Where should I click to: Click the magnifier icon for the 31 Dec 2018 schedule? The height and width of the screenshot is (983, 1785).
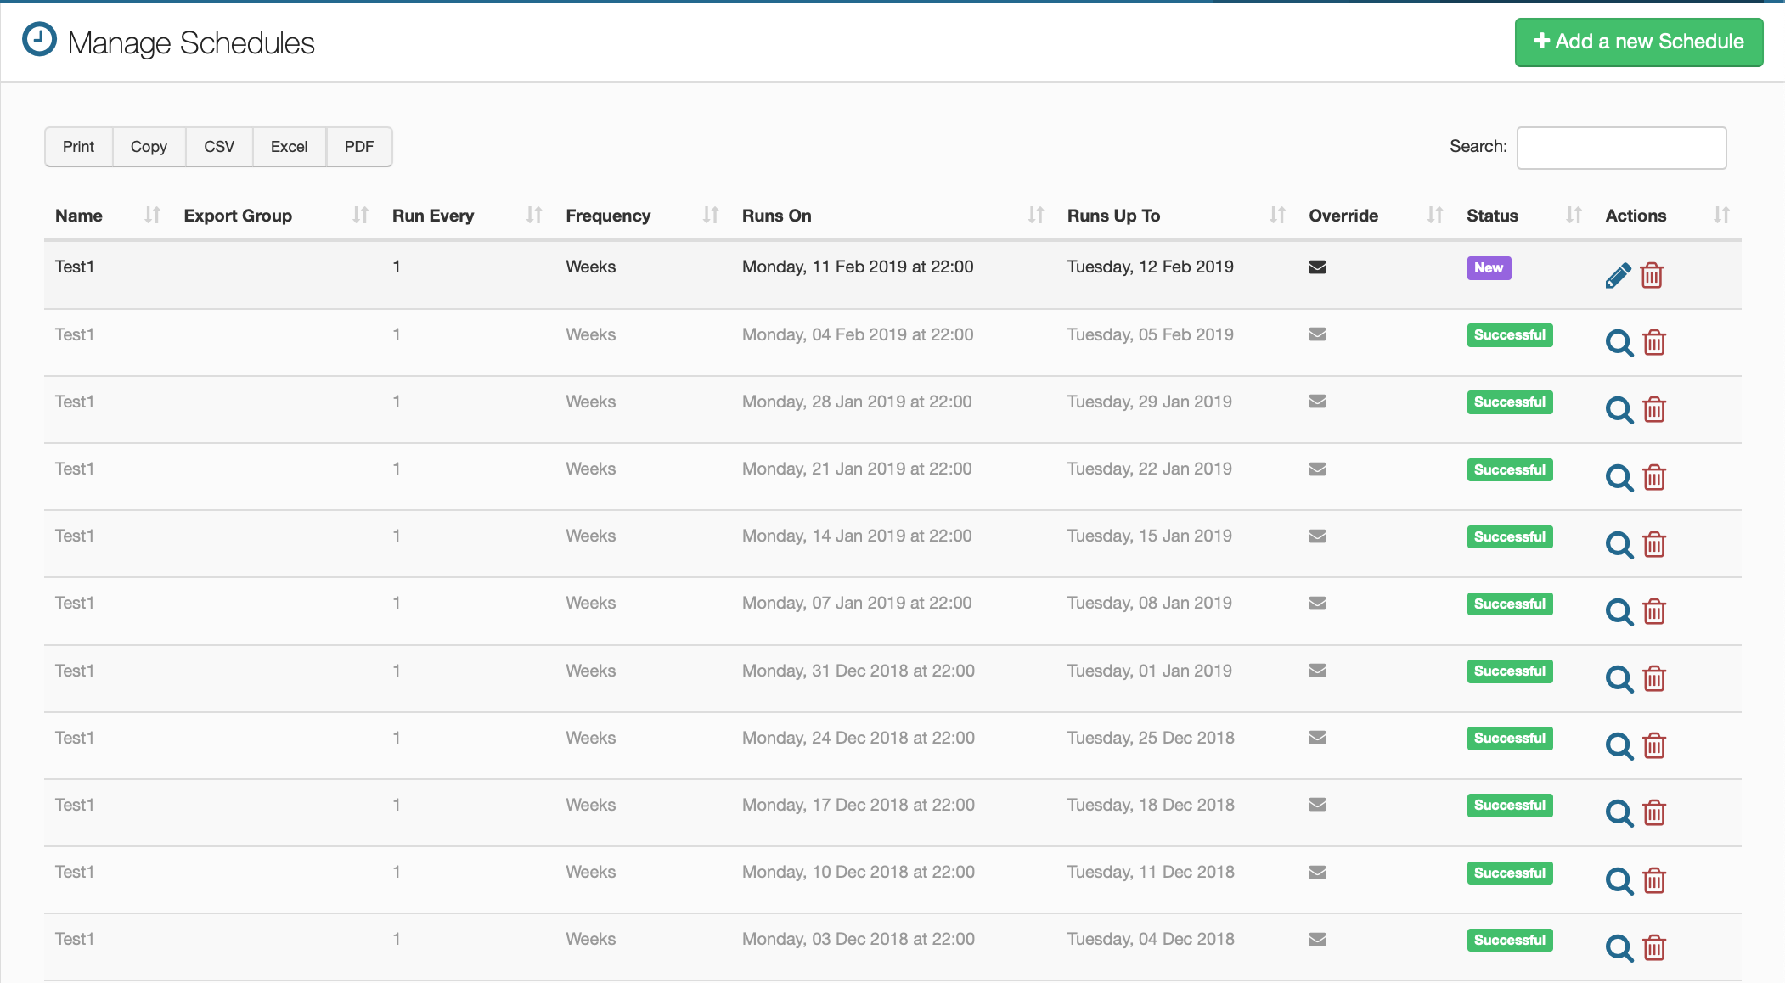click(x=1619, y=679)
